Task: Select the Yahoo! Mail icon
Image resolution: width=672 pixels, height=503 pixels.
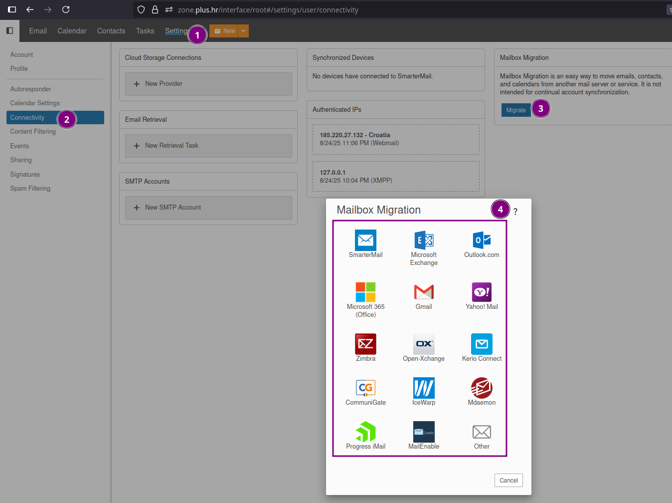Action: [482, 292]
